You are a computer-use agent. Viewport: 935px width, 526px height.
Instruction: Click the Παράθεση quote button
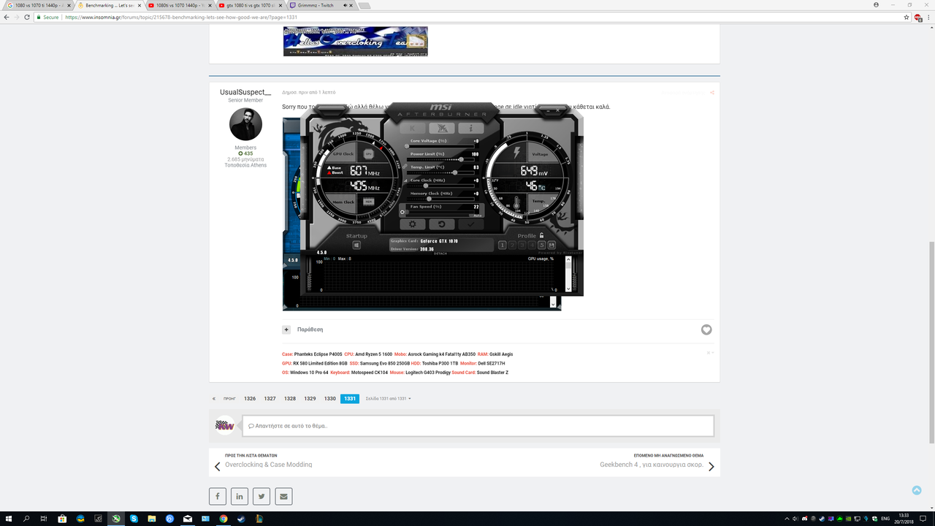click(x=310, y=329)
